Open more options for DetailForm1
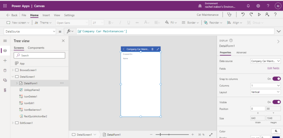Image resolution: width=283 pixels, height=138 pixels. [x=62, y=83]
